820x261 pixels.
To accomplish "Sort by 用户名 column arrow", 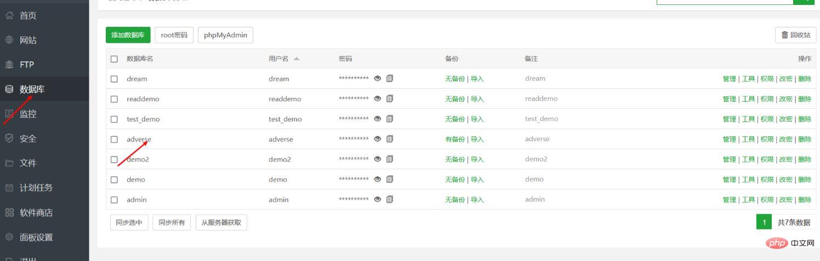I will (x=297, y=59).
